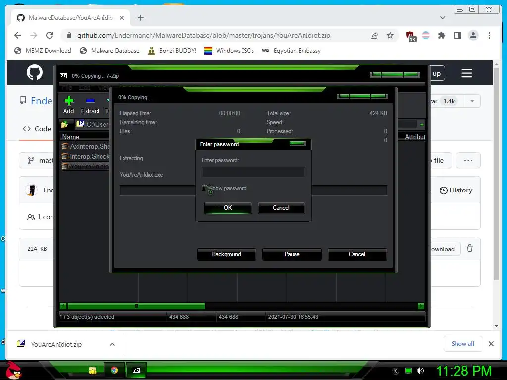
Task: Toggle Chrome side panel icon
Action: pyautogui.click(x=457, y=35)
